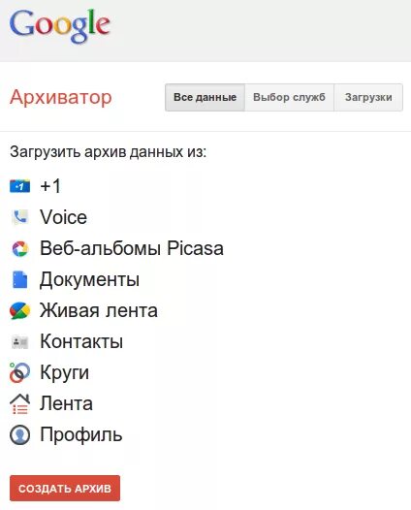Switch to the Все данные tab
The height and width of the screenshot is (510, 411).
205,97
